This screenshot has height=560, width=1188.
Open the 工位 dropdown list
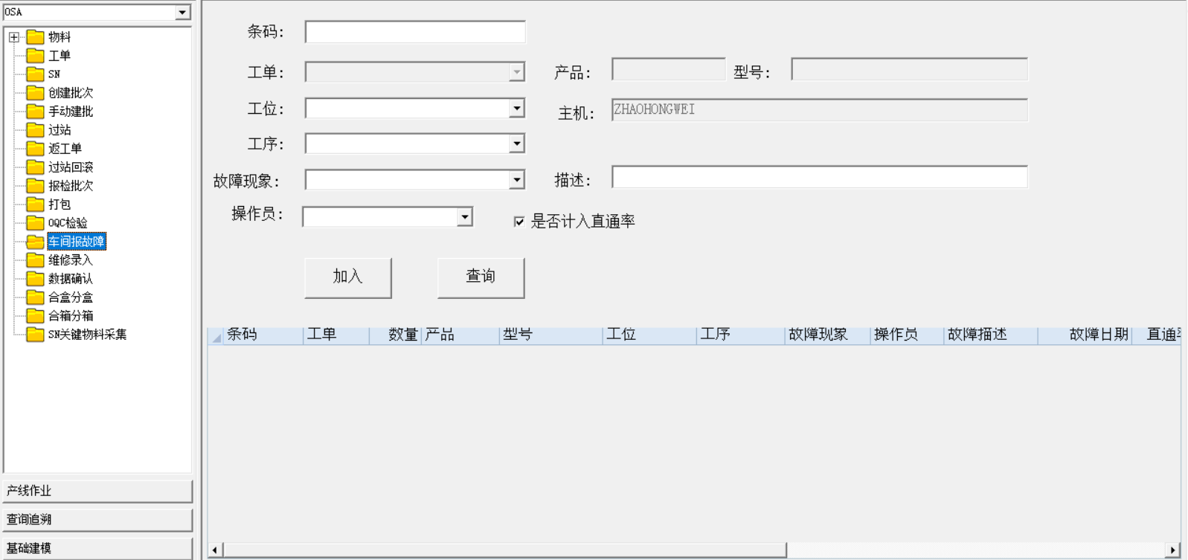coord(516,109)
